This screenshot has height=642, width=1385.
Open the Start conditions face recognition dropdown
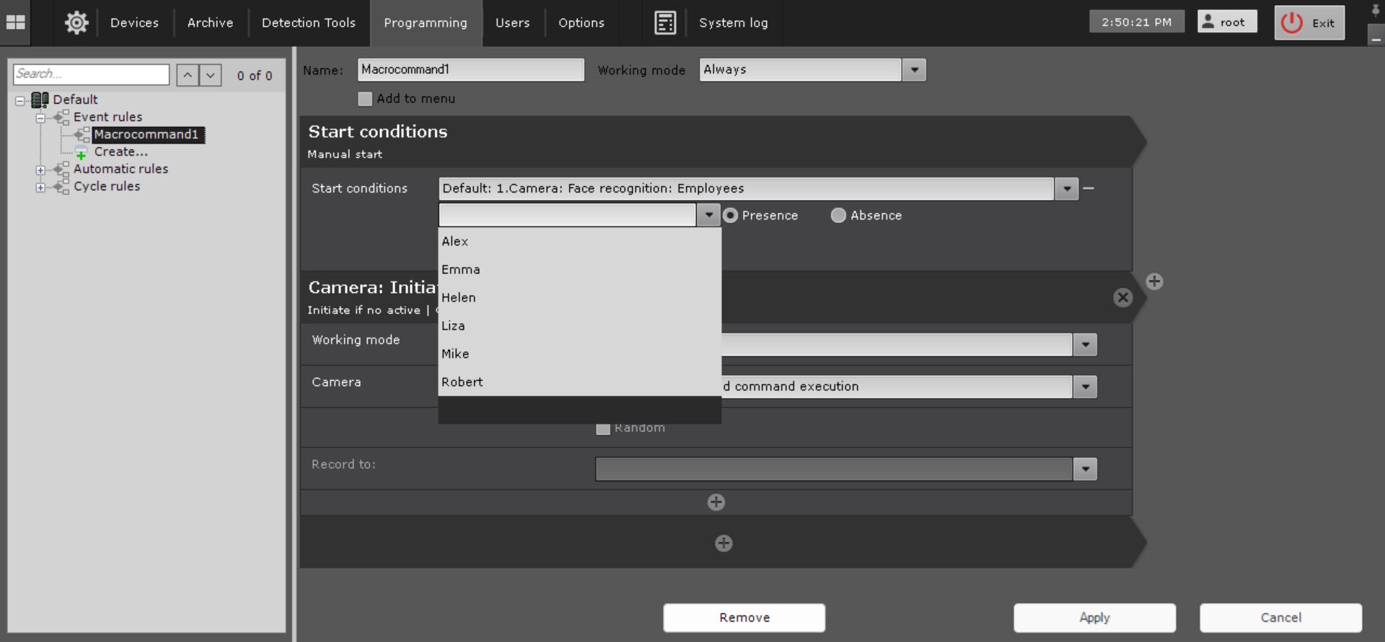pos(1066,188)
